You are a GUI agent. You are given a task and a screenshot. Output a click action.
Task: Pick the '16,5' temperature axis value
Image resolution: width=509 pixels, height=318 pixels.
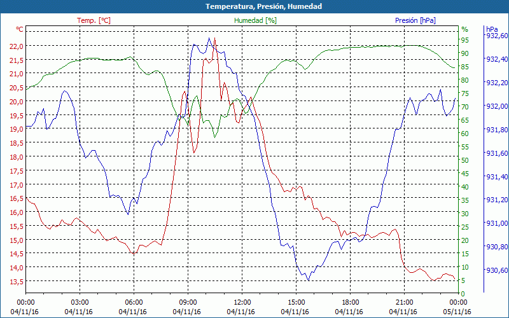point(17,198)
